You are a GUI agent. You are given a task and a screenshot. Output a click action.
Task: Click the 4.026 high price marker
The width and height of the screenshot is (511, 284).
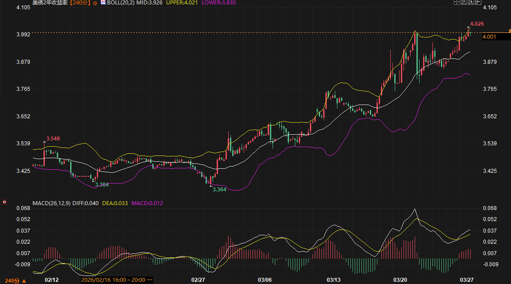point(476,23)
